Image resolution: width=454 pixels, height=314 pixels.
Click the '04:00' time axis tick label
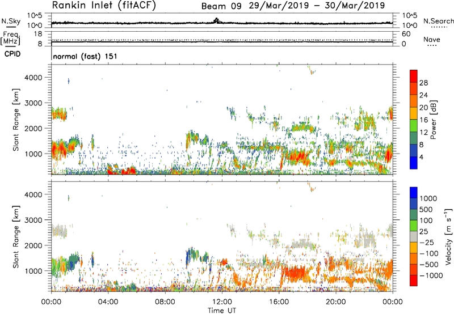point(108,302)
